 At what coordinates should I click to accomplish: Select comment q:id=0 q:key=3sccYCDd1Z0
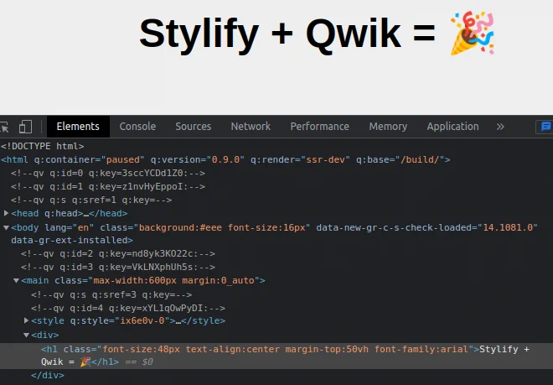click(108, 173)
